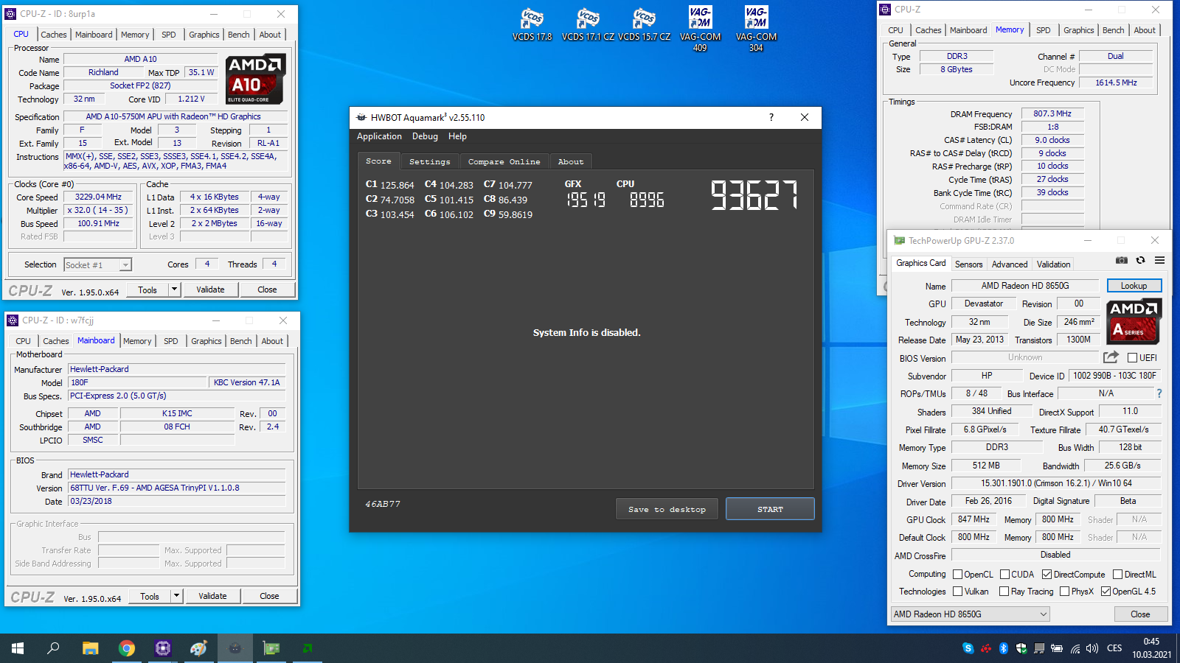Open the Windows Start menu
The image size is (1180, 663).
pos(18,648)
